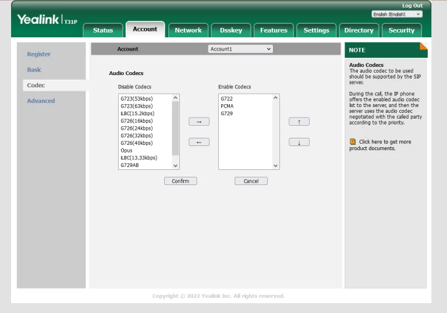
Task: Open the English language dropdown
Action: [x=397, y=14]
